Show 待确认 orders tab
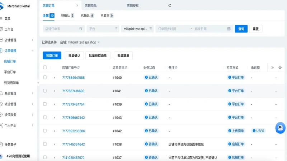Image resolution: width=287 pixels, height=161 pixels. (67, 15)
